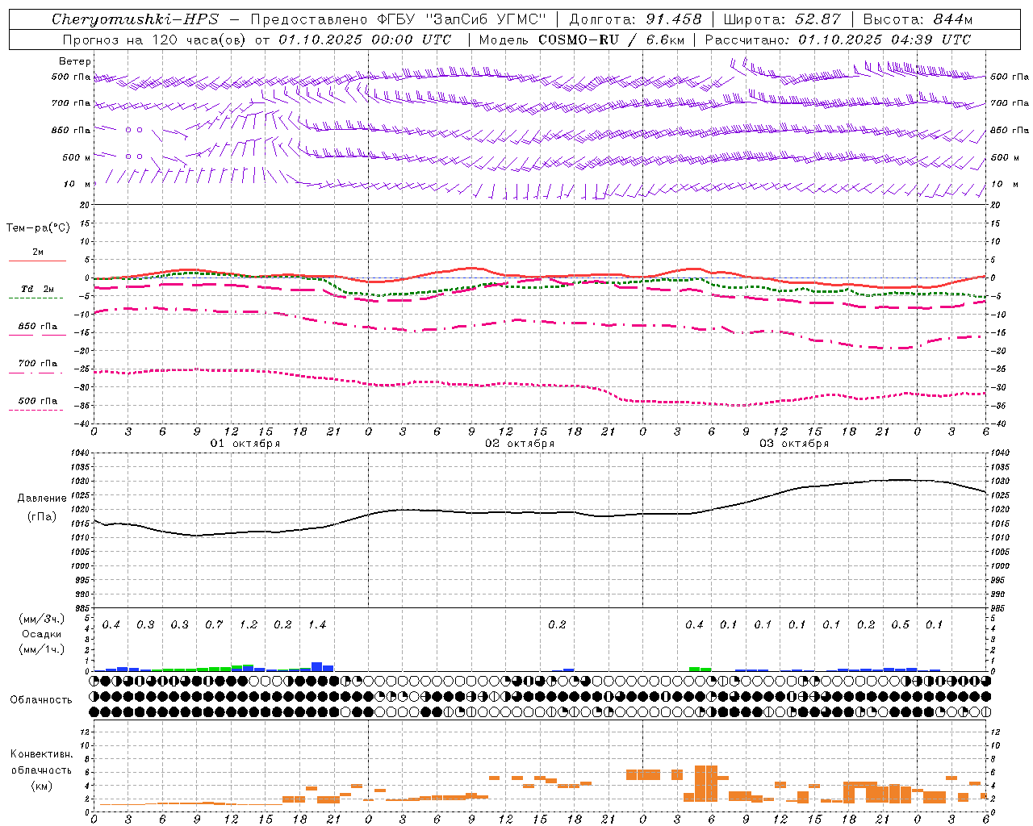Click the 0.7 precipitation amount
This screenshot has width=1033, height=826.
tap(214, 625)
